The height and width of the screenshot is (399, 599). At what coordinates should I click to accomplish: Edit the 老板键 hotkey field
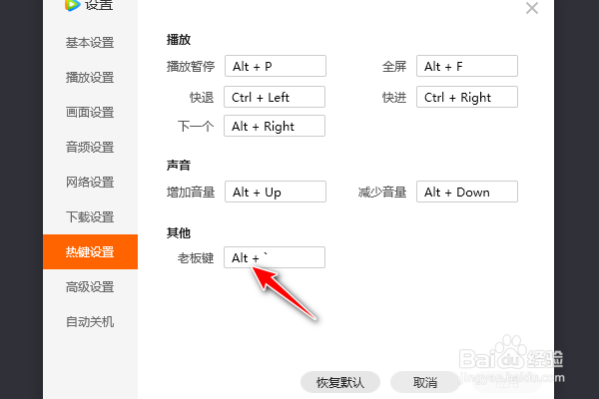click(276, 258)
